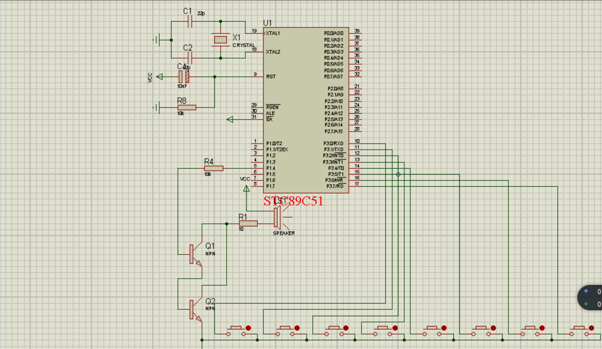Select the R8 resistor body
Viewport: 602px width, 349px height.
pyautogui.click(x=187, y=107)
